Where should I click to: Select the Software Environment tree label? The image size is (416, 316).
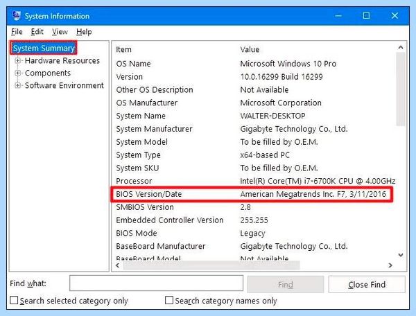[x=64, y=85]
